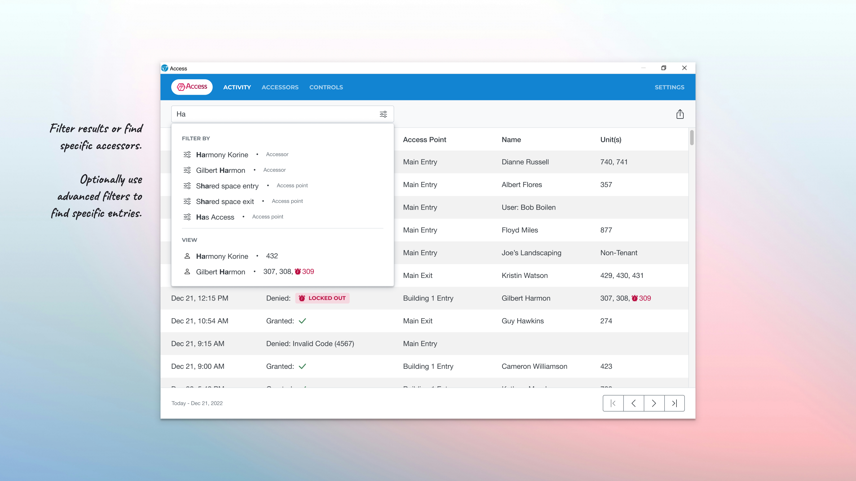Return to the first page of results
This screenshot has height=481, width=856.
[613, 403]
